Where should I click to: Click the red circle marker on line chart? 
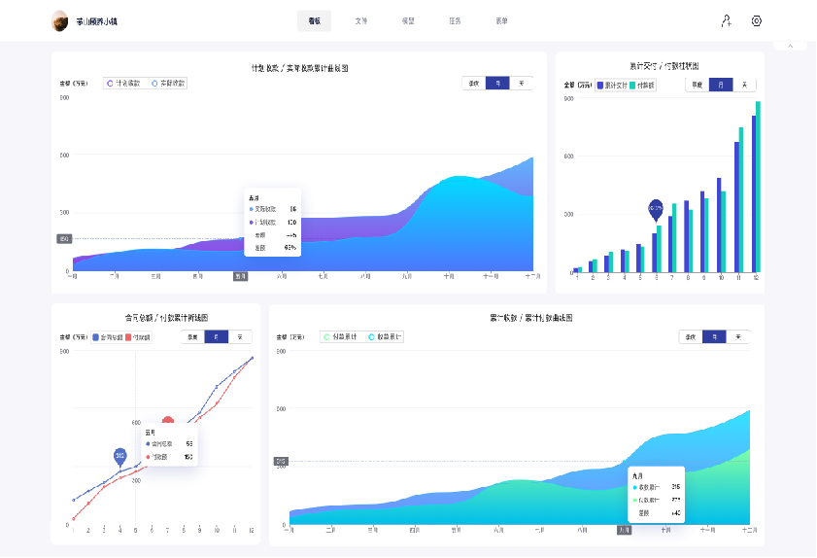[x=168, y=422]
